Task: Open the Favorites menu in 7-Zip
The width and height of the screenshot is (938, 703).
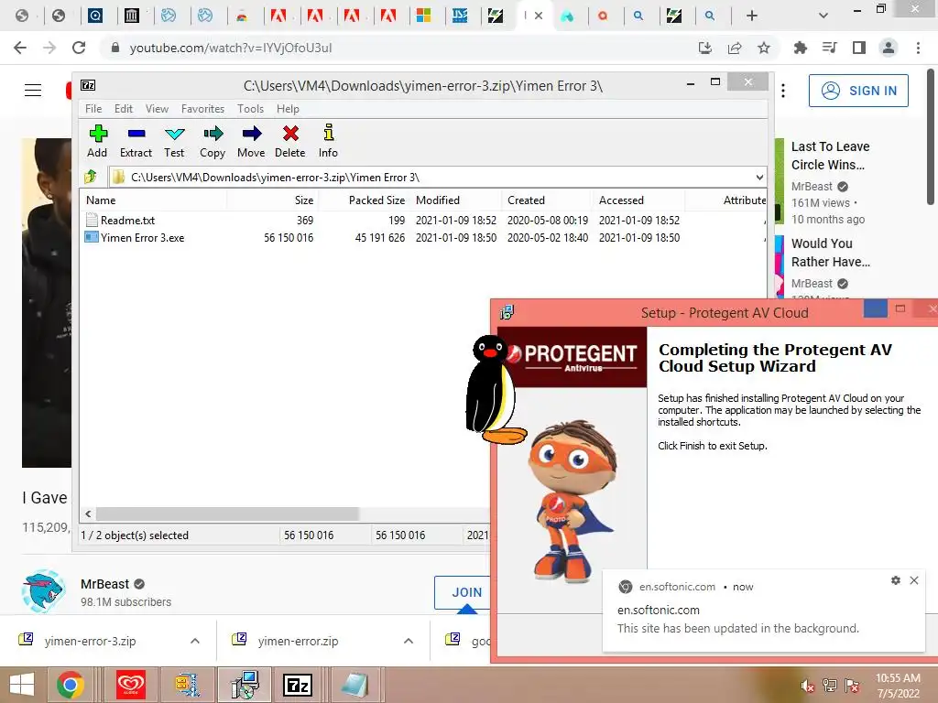Action: point(202,109)
